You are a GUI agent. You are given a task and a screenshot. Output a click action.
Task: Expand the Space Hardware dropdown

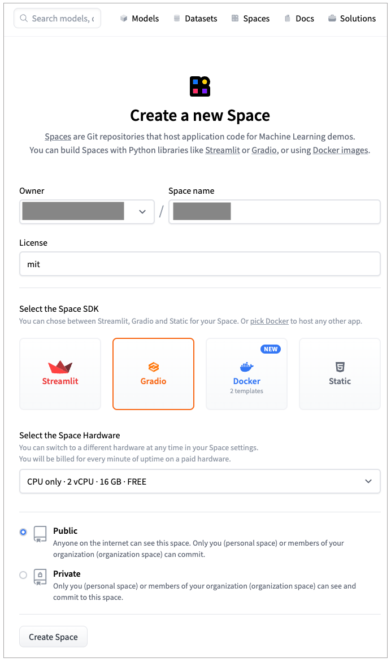199,482
